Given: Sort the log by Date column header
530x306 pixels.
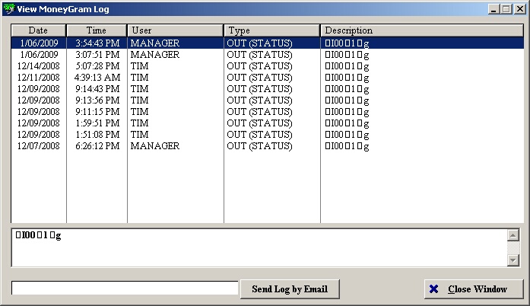Looking at the screenshot, I should coord(39,30).
